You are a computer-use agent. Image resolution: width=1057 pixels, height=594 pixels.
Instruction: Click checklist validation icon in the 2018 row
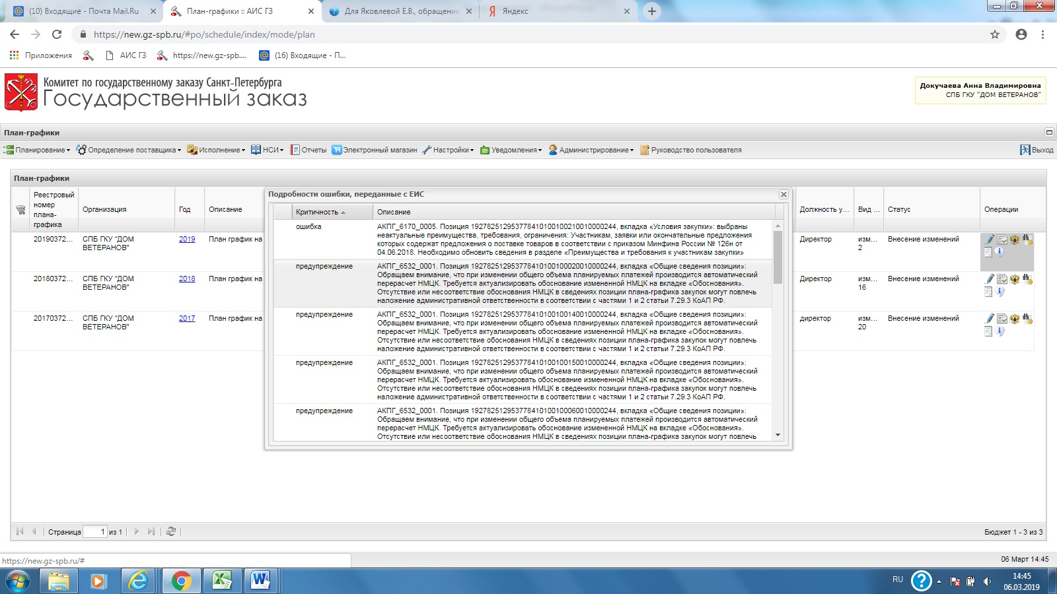pyautogui.click(x=1002, y=279)
